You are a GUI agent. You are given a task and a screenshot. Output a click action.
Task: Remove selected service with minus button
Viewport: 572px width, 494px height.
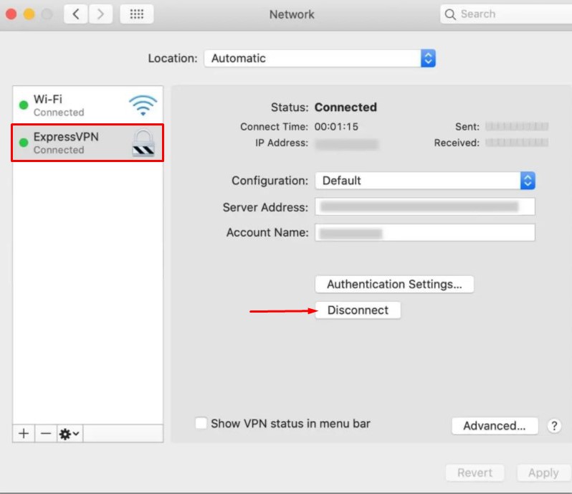tap(46, 434)
